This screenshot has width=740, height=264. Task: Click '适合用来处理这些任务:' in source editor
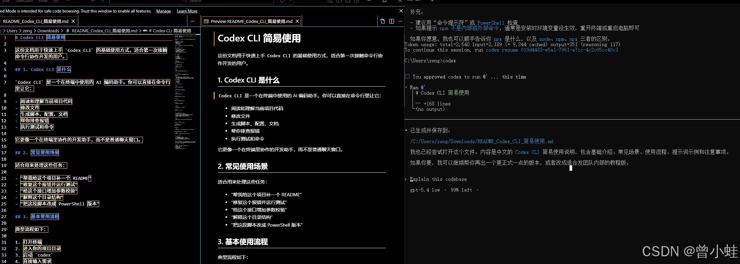(x=41, y=165)
